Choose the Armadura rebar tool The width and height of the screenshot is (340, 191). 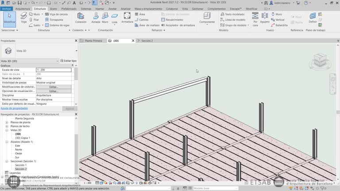click(127, 18)
